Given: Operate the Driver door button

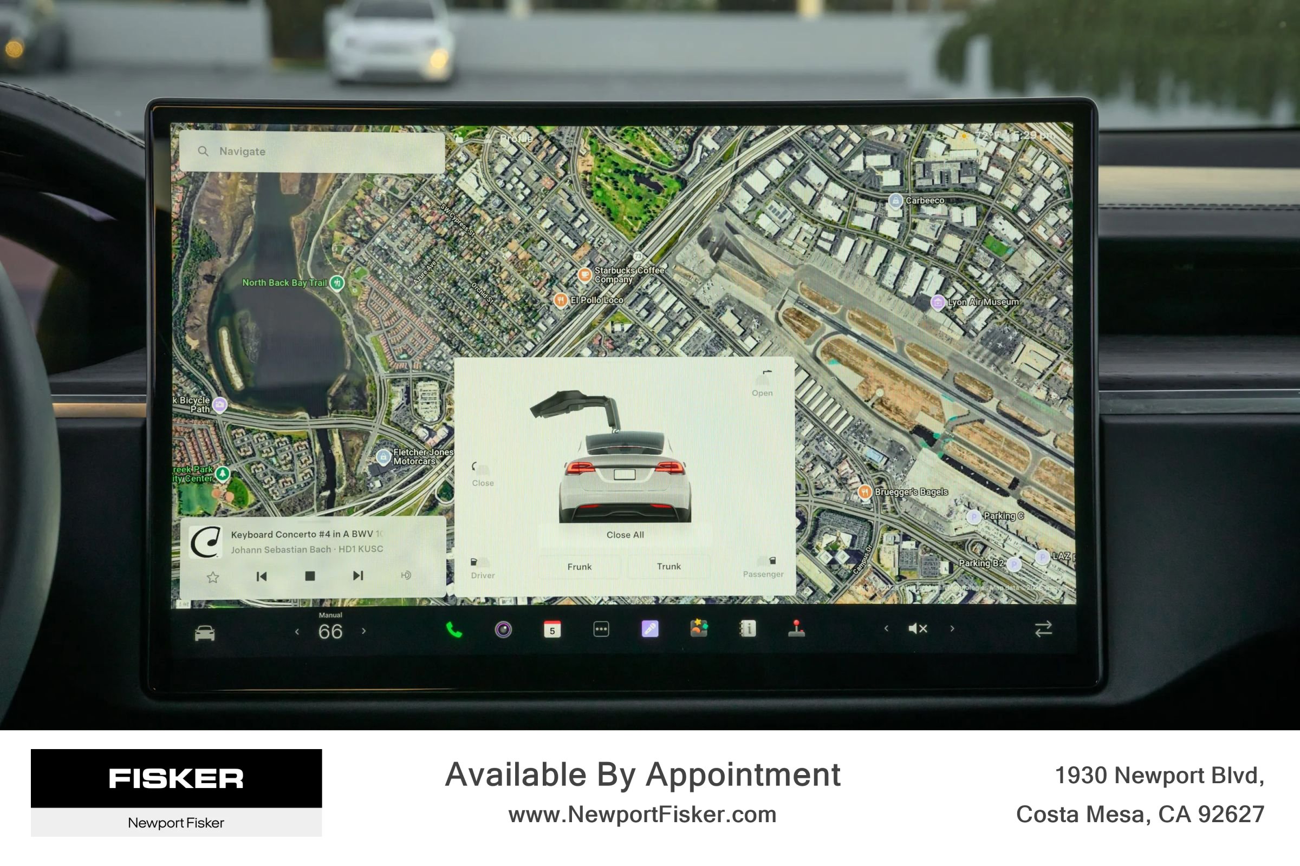Looking at the screenshot, I should [483, 568].
